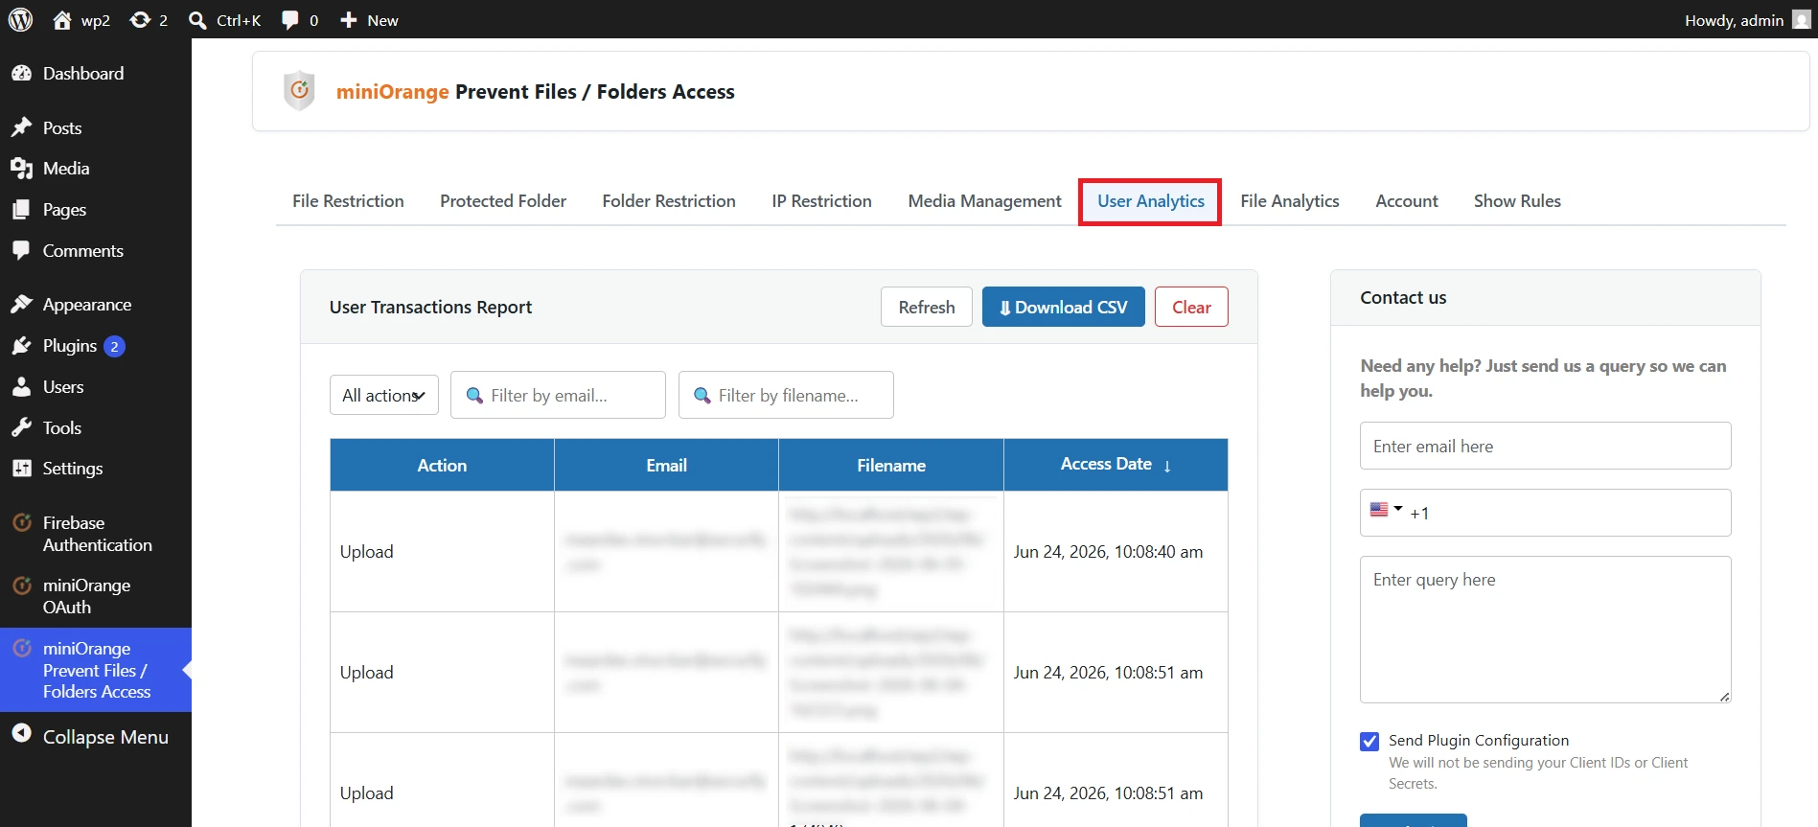Open the admin avatar icon
Viewport: 1818px width, 827px height.
[x=1802, y=19]
